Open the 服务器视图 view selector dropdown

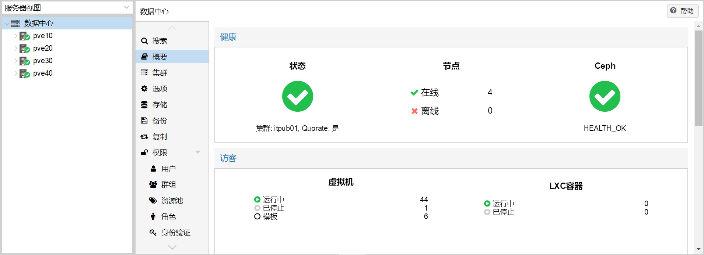click(x=126, y=8)
